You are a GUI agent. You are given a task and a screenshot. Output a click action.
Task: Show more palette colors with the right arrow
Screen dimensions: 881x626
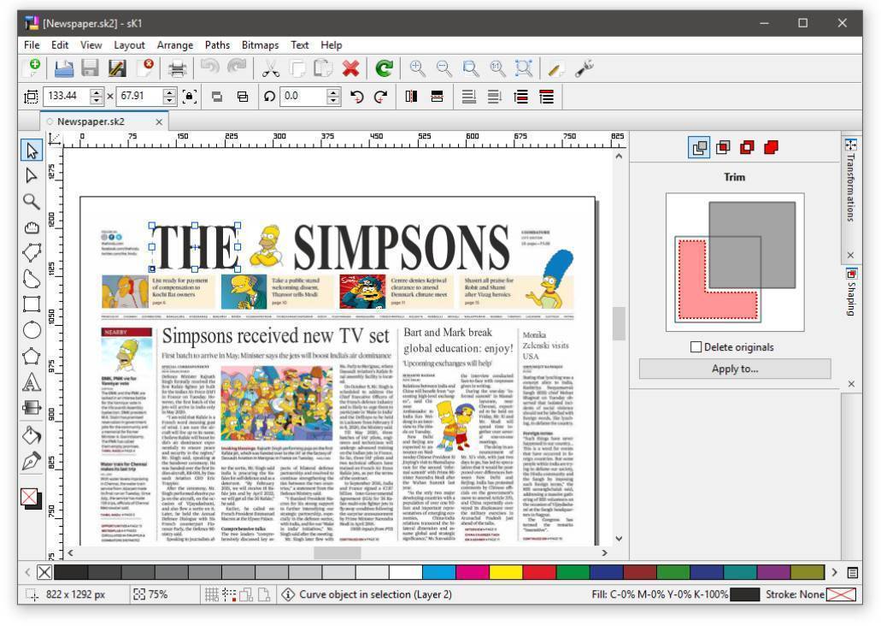(x=834, y=573)
